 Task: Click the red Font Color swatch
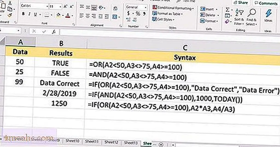[68, 15]
